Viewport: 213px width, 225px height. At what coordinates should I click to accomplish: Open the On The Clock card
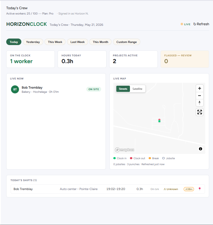pyautogui.click(x=31, y=59)
